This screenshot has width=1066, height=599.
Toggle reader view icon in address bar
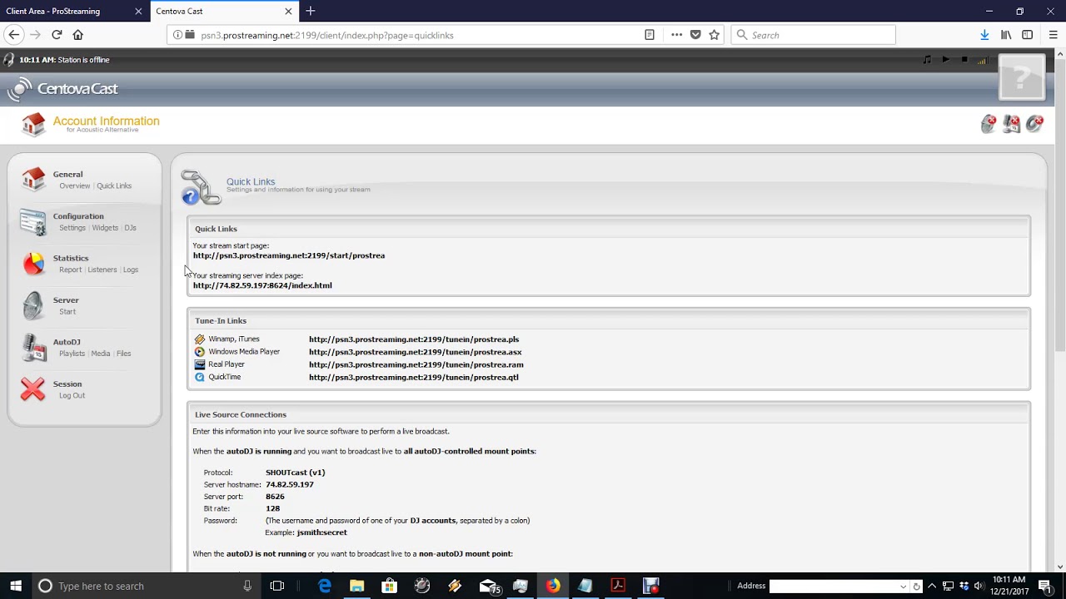click(650, 35)
